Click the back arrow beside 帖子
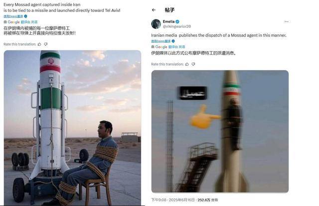This screenshot has width=319, height=206. (x=154, y=10)
